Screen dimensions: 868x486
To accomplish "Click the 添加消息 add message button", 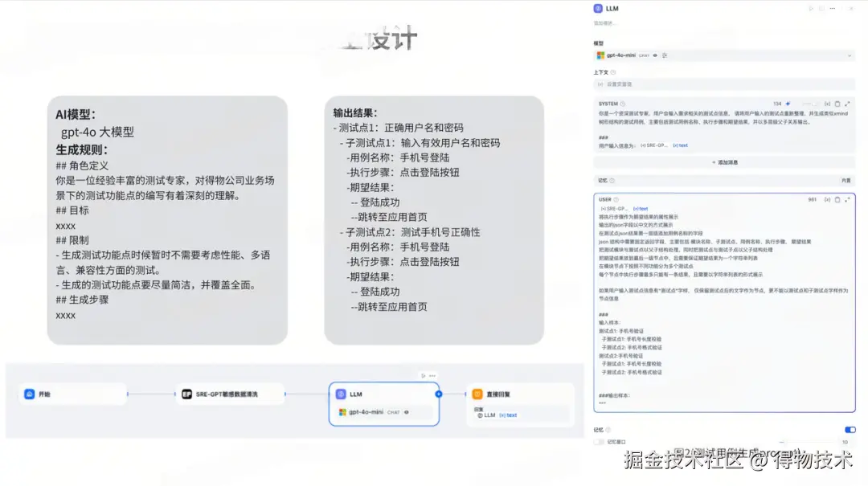I will [727, 162].
